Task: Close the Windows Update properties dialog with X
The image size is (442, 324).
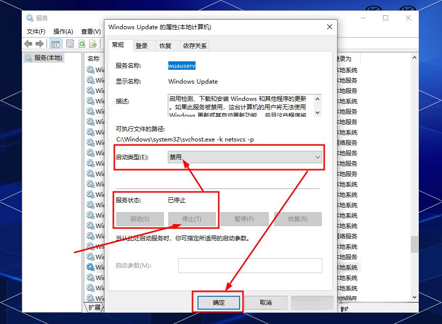Action: click(x=329, y=27)
